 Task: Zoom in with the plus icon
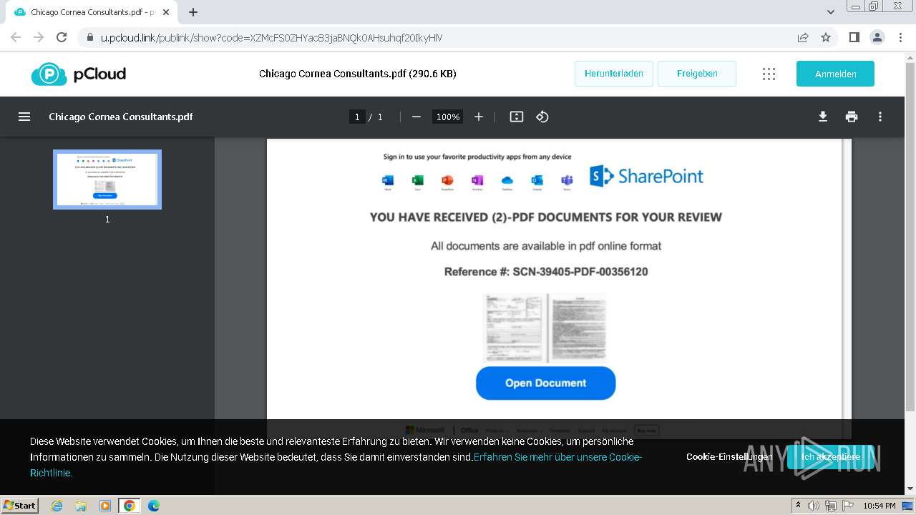pyautogui.click(x=479, y=117)
